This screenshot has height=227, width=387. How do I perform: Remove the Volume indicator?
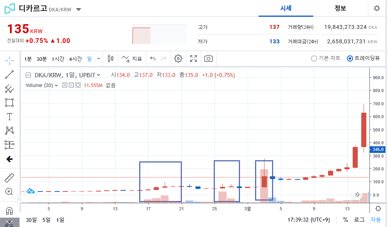[x=78, y=85]
